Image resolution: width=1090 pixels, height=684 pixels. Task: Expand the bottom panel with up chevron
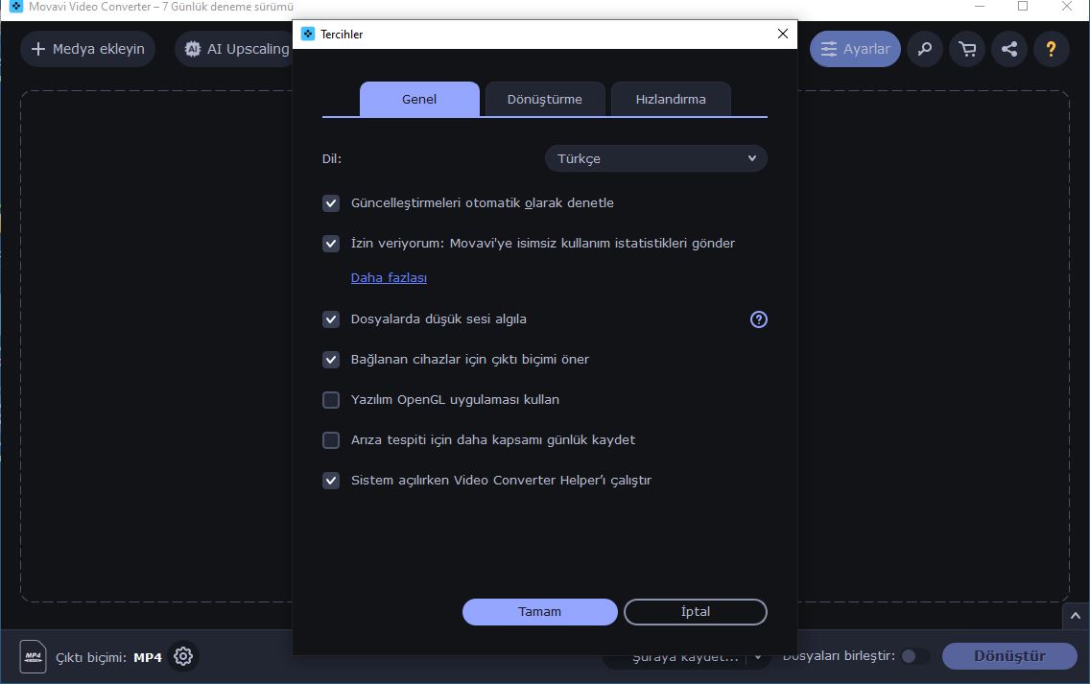coord(1076,616)
